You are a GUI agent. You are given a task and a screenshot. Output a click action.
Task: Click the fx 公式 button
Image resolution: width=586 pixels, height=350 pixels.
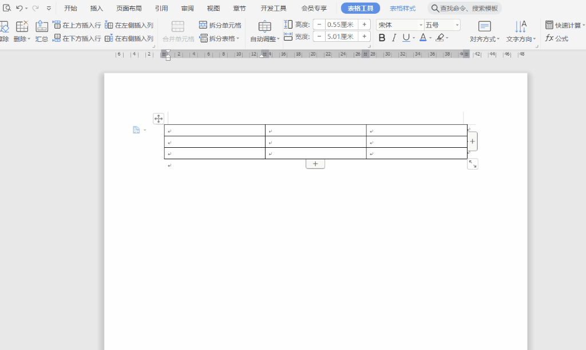point(557,38)
